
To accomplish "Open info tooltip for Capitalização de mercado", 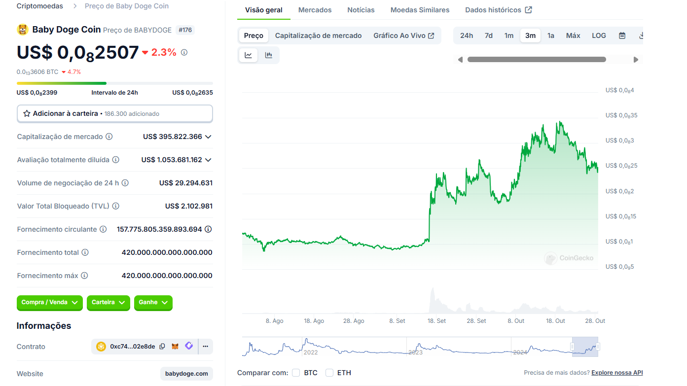I will (x=109, y=137).
